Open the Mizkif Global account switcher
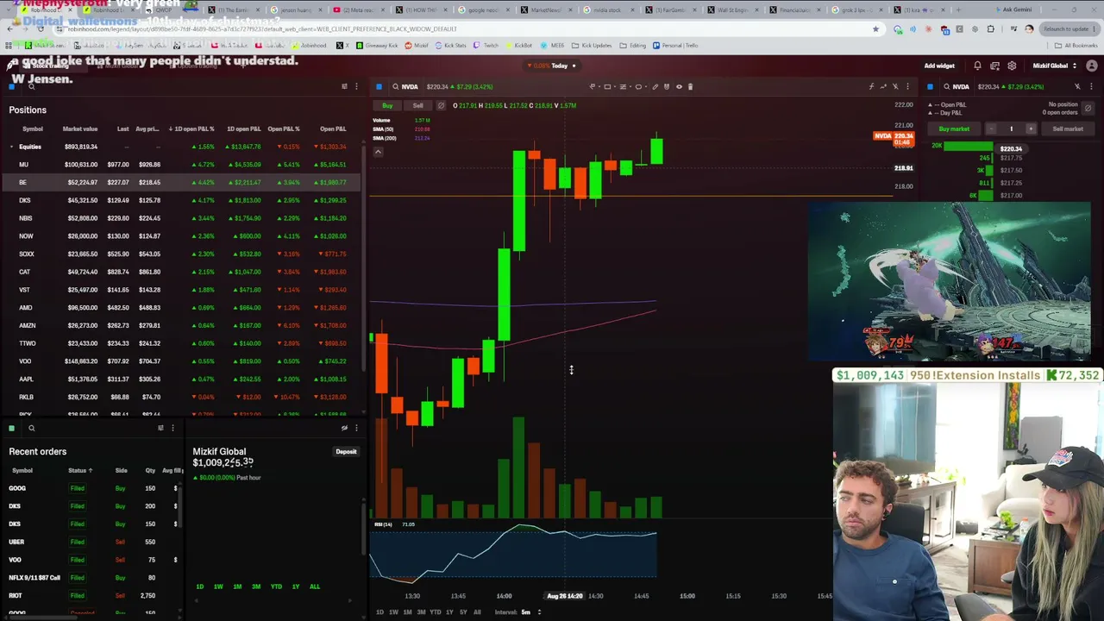Screen dimensions: 1104x621 (1055, 66)
